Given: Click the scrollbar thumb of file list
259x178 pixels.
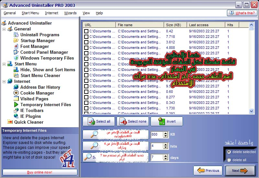Looking at the screenshot, I should (252, 29).
